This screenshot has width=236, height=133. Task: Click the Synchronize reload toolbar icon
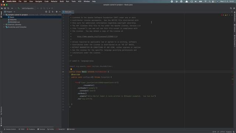pos(8,8)
